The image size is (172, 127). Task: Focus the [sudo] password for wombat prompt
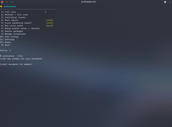[16, 64]
